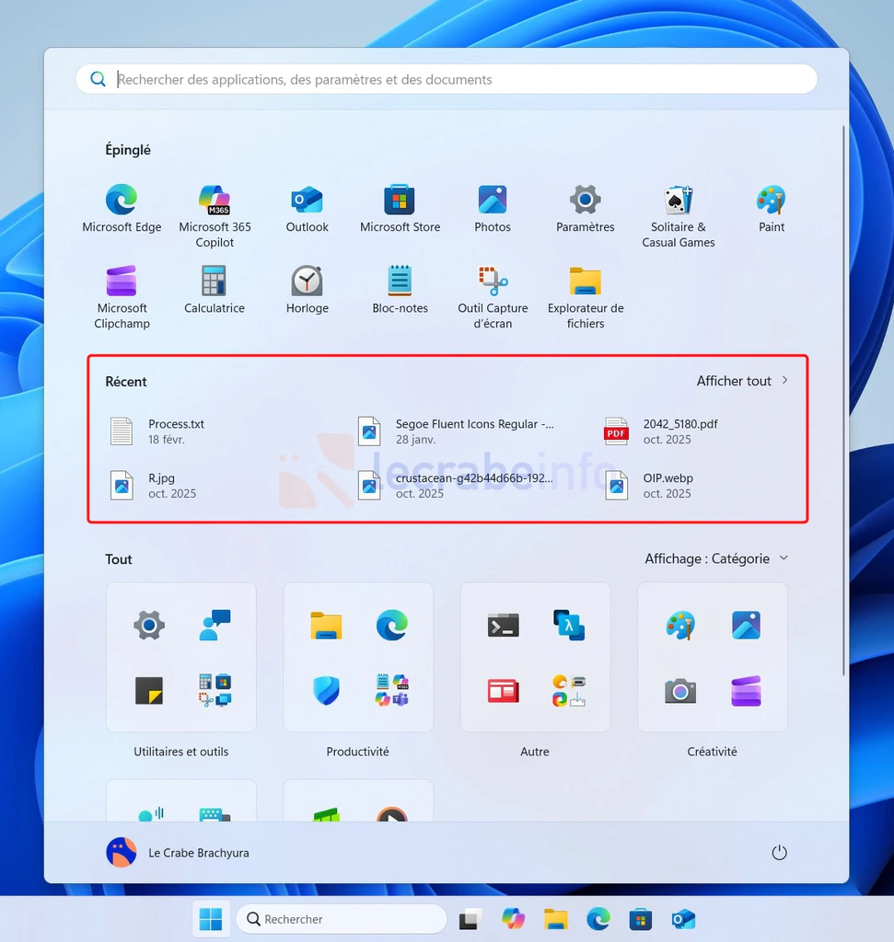Open Microsoft Edge from the taskbar
Image resolution: width=894 pixels, height=942 pixels.
coord(598,919)
